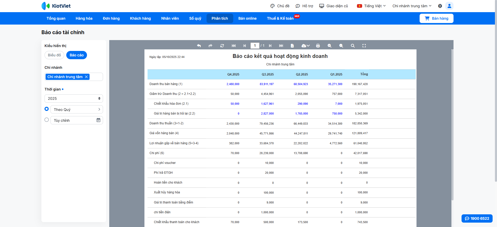497x227 pixels.
Task: Click the refresh report icon
Action: pyautogui.click(x=222, y=46)
